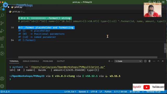Click the '{id} → named parameter' line
The image size is (167, 94).
click(37, 37)
